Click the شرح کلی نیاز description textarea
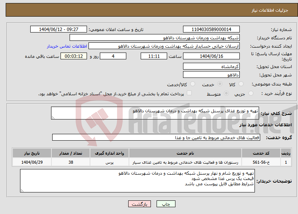 pyautogui.click(x=155, y=113)
